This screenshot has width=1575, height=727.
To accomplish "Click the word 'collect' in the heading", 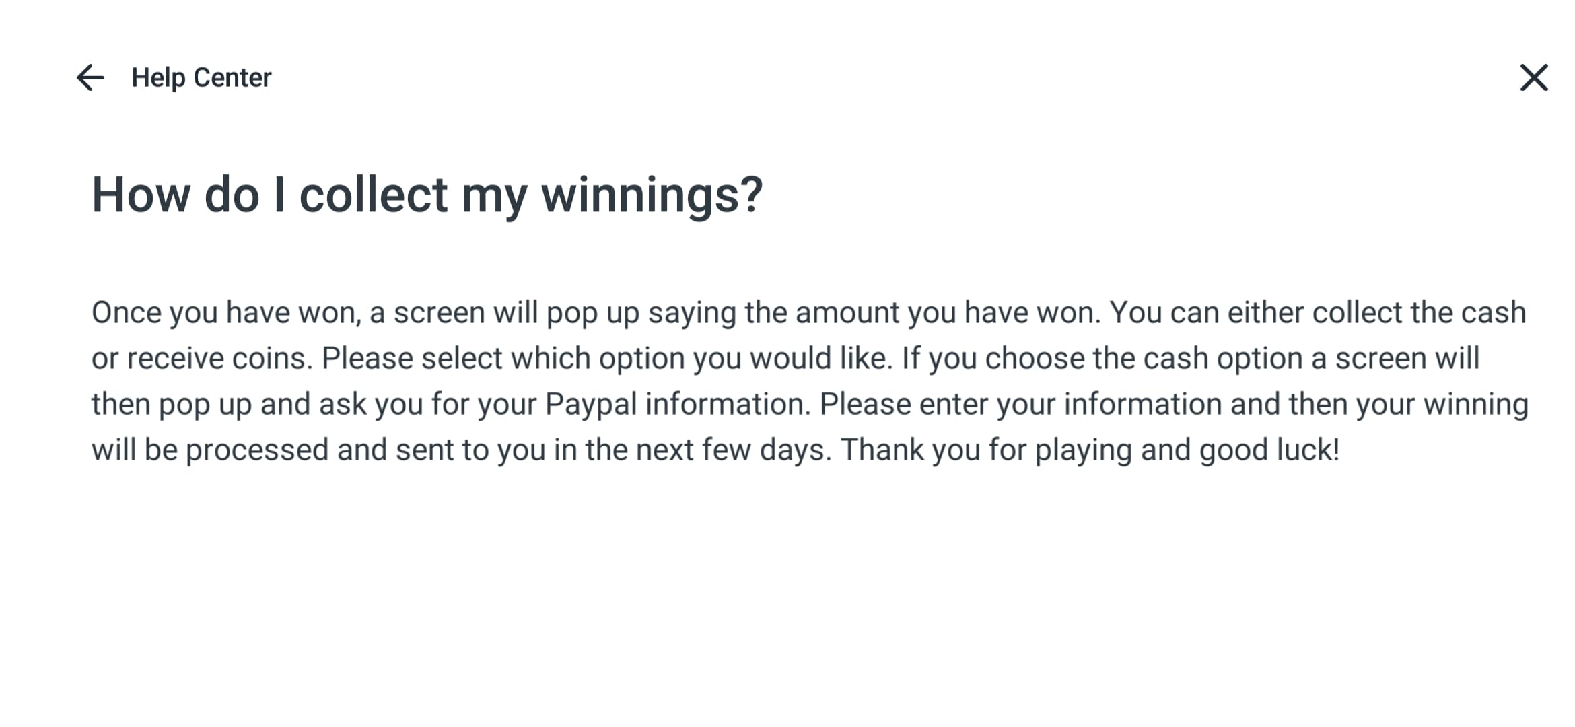I will point(373,195).
